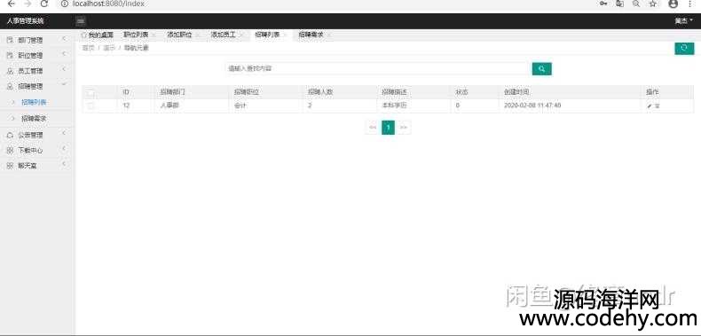
Task: Go to page 1 in pagination
Action: pyautogui.click(x=388, y=128)
